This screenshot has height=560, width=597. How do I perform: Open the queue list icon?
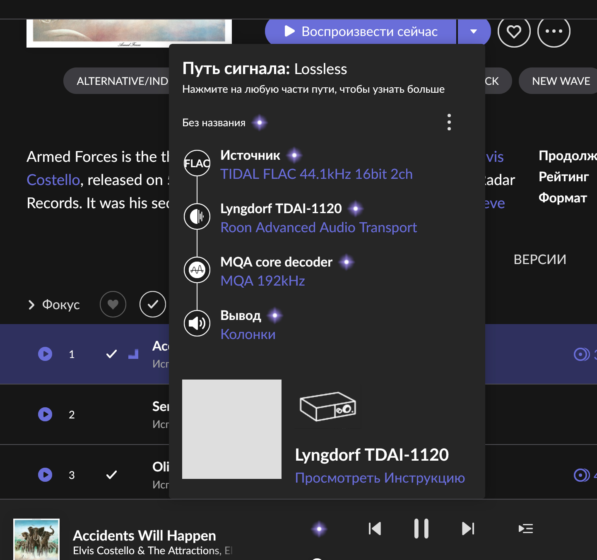pyautogui.click(x=525, y=529)
